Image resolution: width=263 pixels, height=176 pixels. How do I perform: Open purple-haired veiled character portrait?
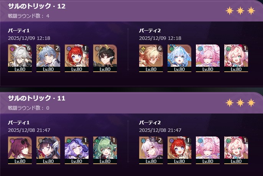(x=77, y=150)
